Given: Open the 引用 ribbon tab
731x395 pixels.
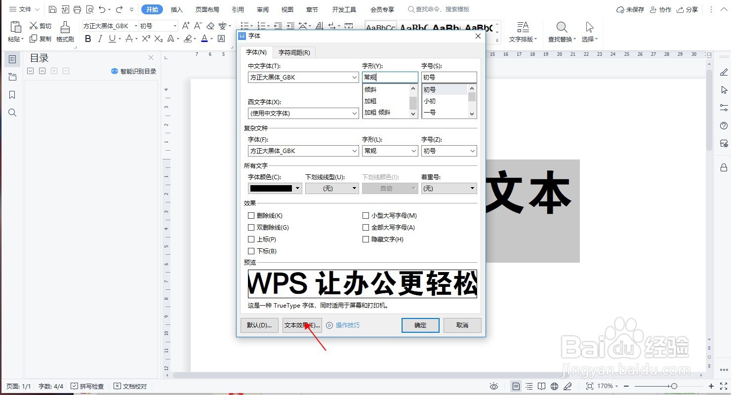Looking at the screenshot, I should (238, 9).
